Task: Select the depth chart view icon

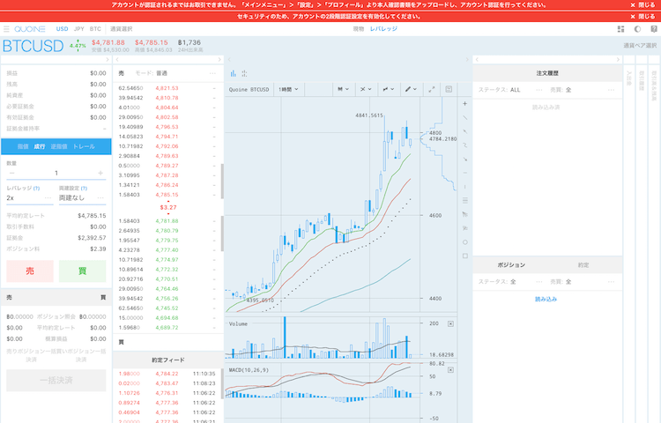Action: click(244, 73)
